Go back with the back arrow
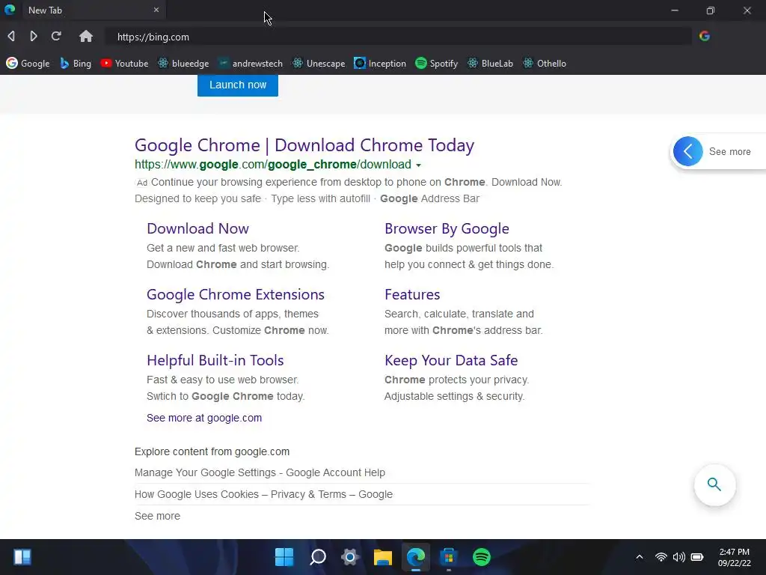766x575 pixels. tap(11, 36)
